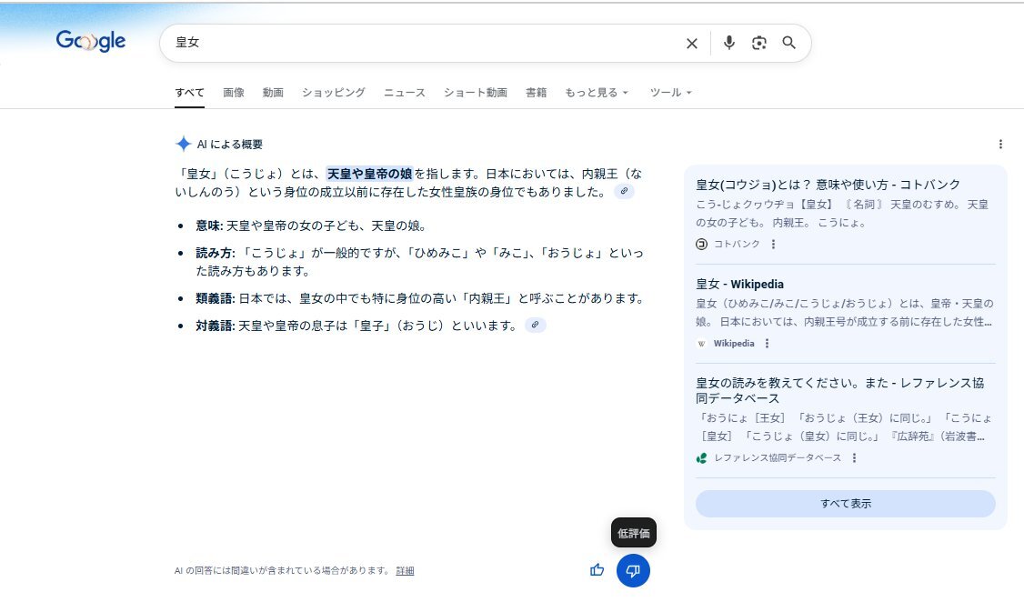Viewport: 1024px width, 602px height.
Task: Open more options for Wikipedia result
Action: pos(768,344)
